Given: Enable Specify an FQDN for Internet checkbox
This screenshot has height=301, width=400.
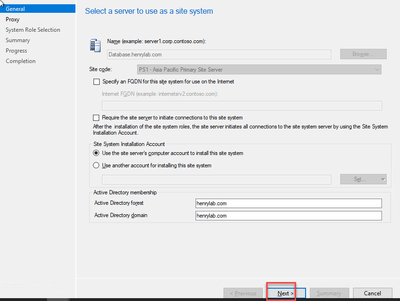Looking at the screenshot, I should pos(97,82).
